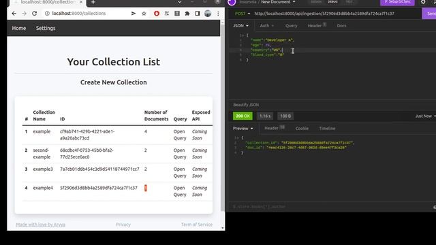View site information icon in address bar
The image size is (436, 245).
pos(47,14)
